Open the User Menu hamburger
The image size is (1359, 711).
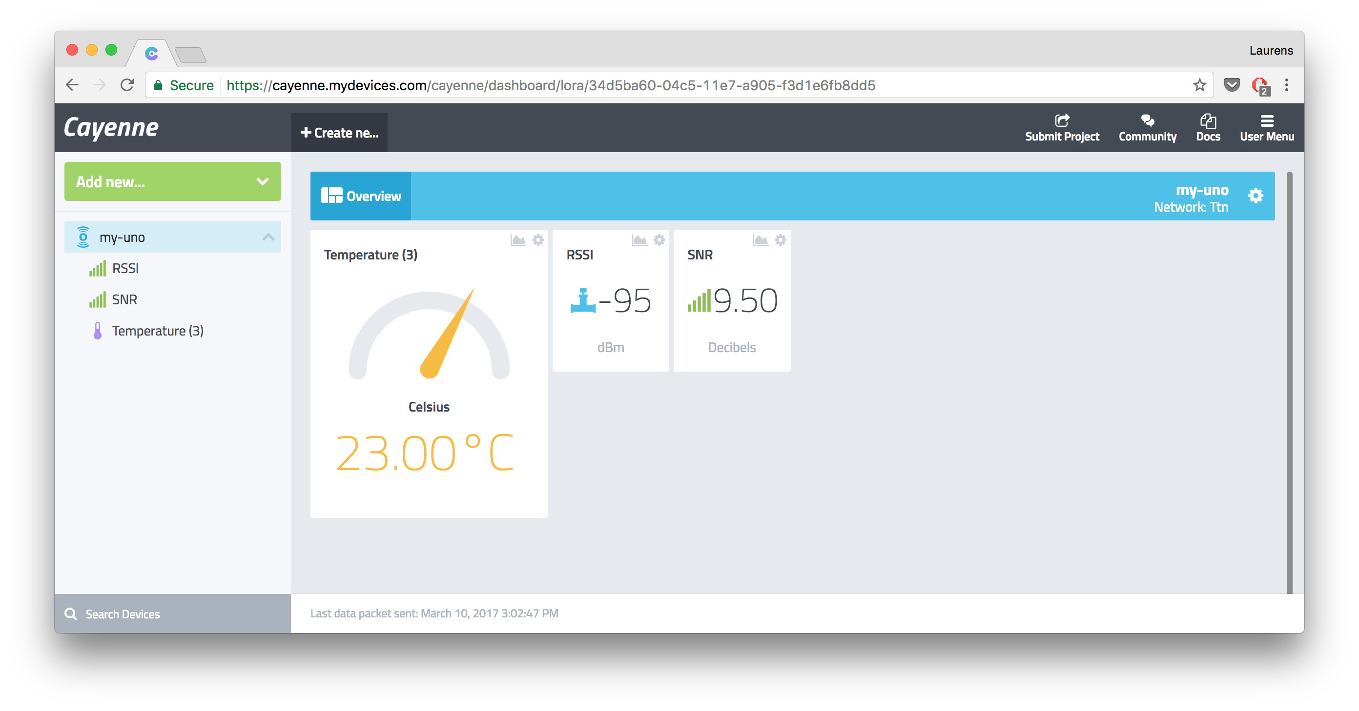pyautogui.click(x=1267, y=121)
